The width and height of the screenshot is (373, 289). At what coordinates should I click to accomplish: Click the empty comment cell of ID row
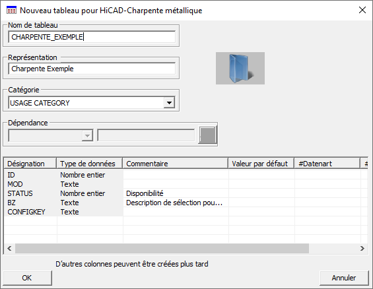[176, 175]
